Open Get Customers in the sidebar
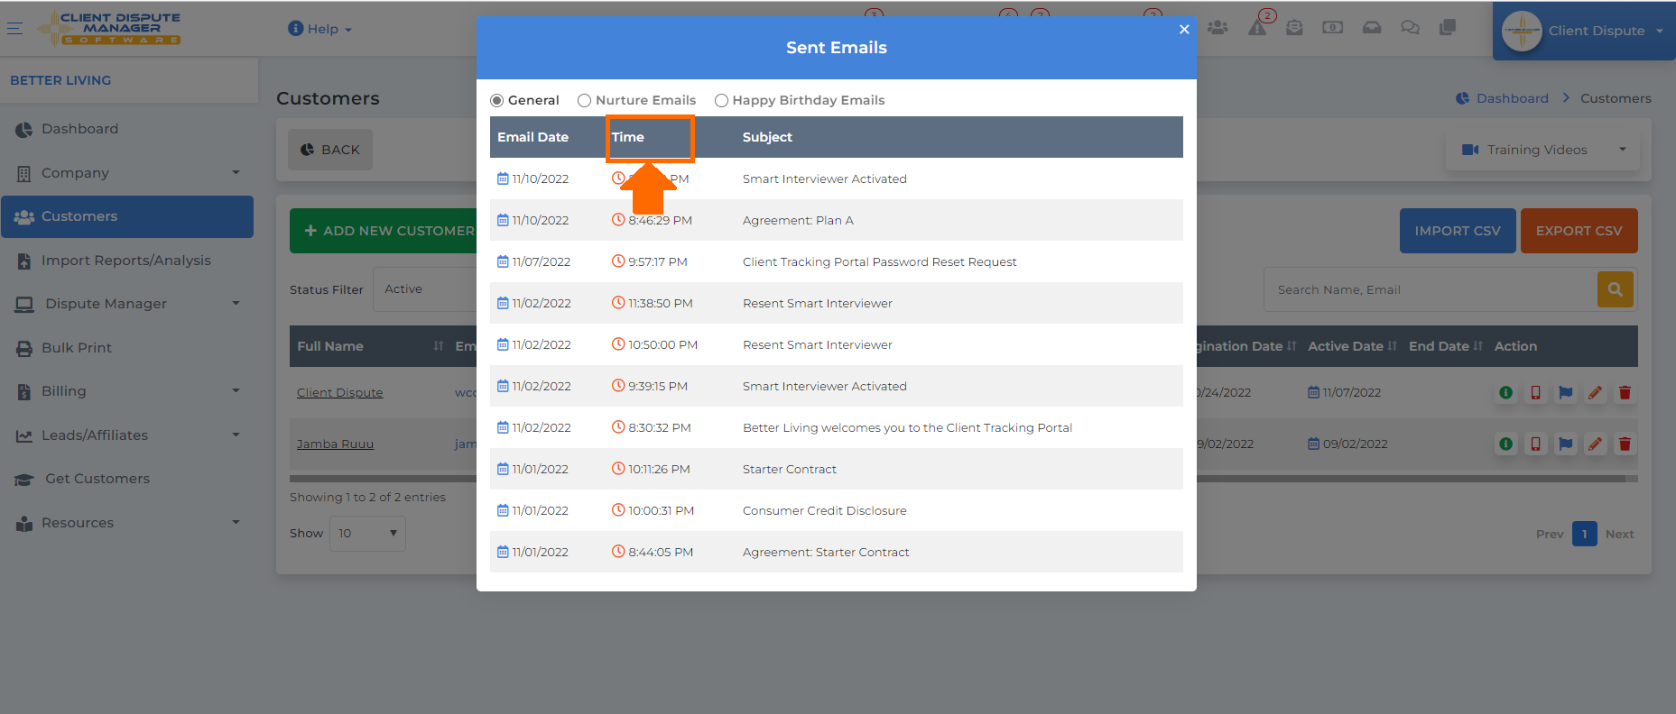 126,479
